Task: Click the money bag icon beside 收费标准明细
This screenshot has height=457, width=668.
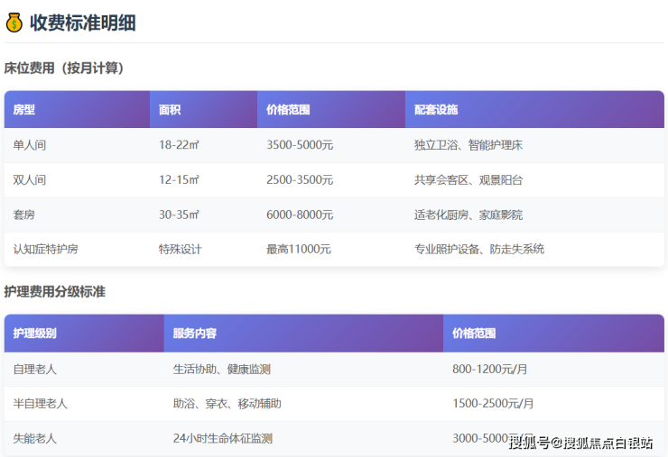Action: click(x=14, y=23)
